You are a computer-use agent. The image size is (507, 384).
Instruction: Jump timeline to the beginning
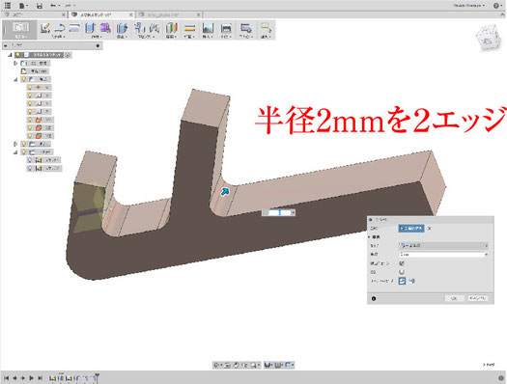point(7,378)
